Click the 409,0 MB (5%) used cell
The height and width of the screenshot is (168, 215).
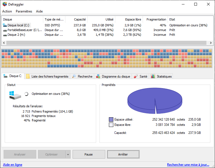tap(103, 30)
